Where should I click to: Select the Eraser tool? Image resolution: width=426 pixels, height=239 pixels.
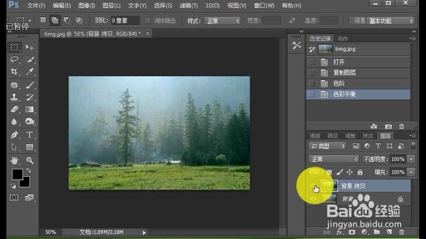14,109
